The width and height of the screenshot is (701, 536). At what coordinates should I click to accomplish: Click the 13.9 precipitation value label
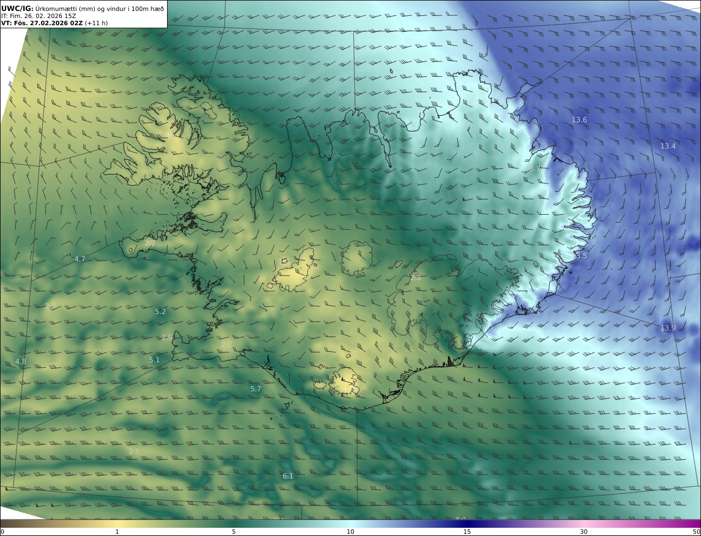pos(668,328)
